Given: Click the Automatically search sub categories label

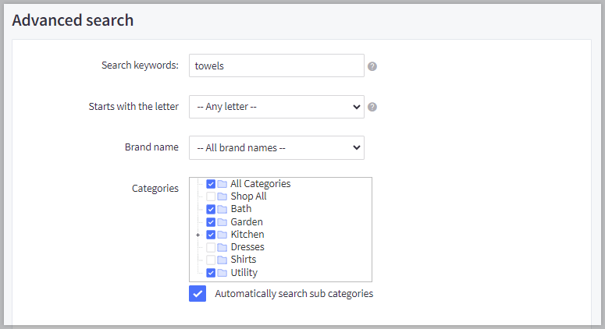Looking at the screenshot, I should [294, 294].
